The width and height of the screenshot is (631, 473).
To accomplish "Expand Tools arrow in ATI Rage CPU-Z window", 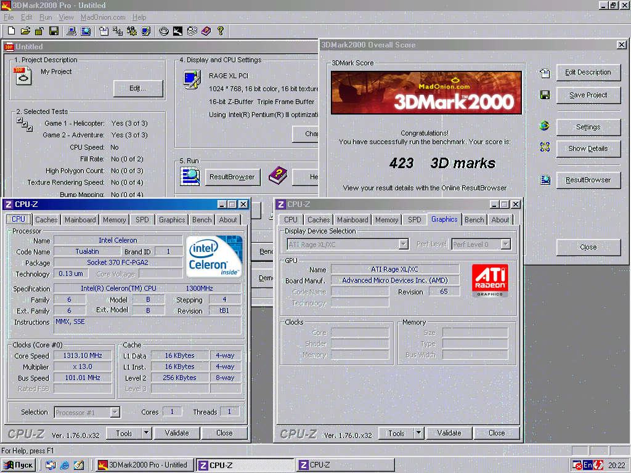I will tap(418, 433).
